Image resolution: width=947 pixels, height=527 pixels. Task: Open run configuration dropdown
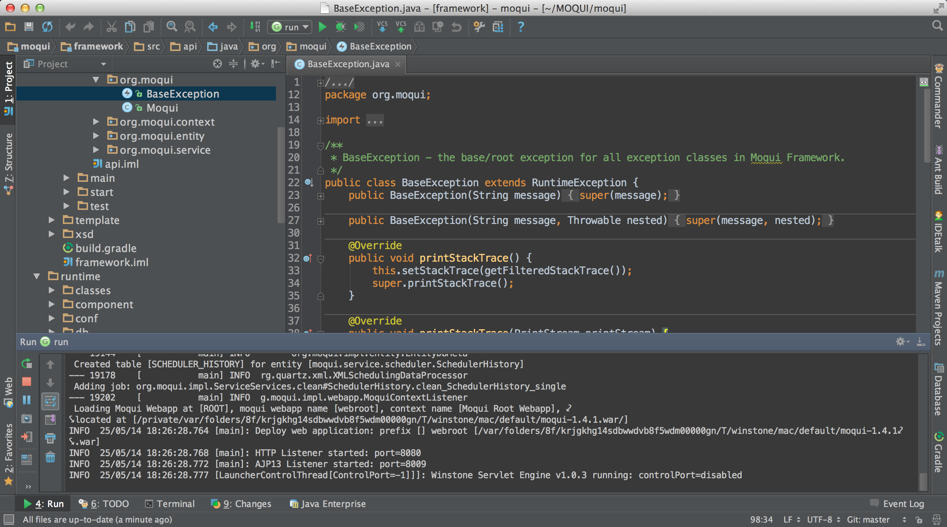(290, 27)
